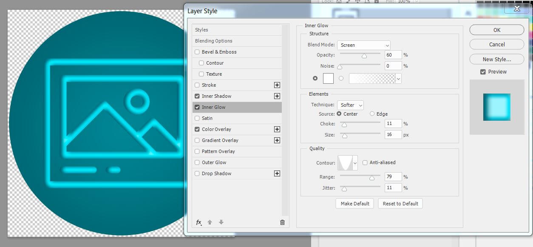533x247 pixels.
Task: Click the OK button
Action: click(x=496, y=30)
